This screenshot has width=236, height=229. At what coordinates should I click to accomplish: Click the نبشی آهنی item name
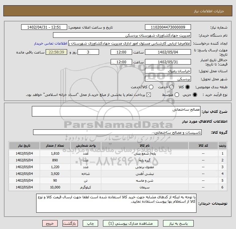[145, 174]
